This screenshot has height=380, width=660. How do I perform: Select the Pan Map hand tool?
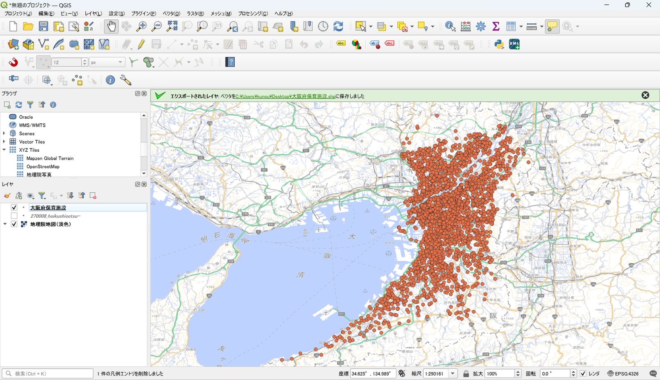click(x=111, y=26)
